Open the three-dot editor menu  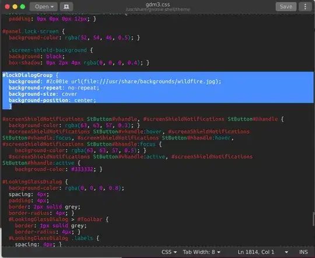click(305, 6)
